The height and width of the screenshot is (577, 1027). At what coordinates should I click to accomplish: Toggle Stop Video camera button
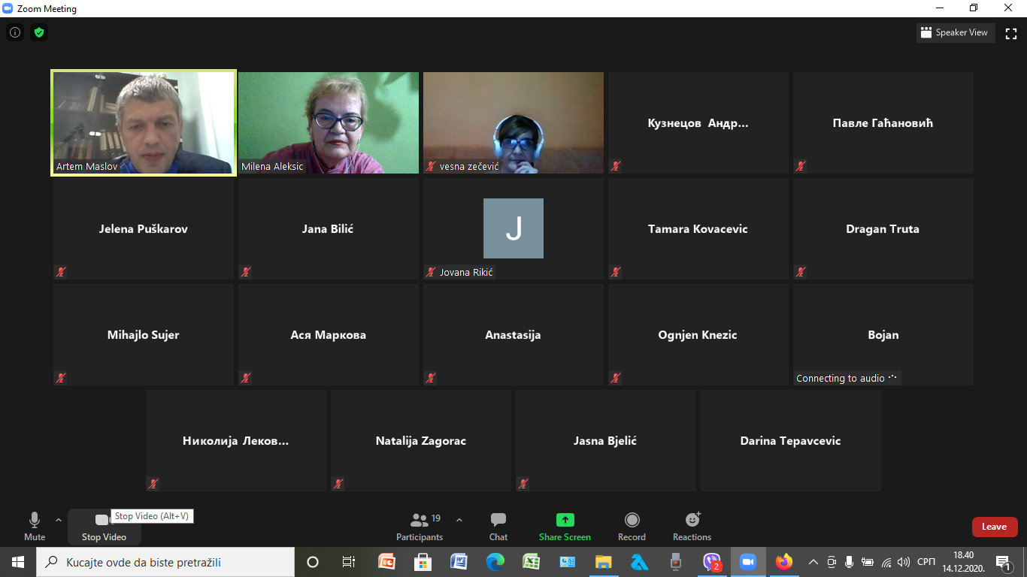(x=103, y=527)
